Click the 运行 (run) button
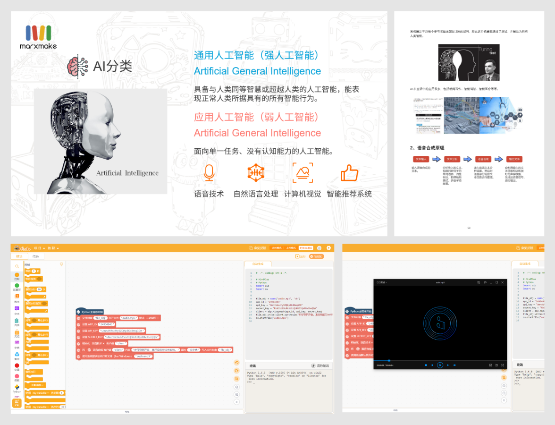Screen dimensions: 555x425 pyautogui.click(x=301, y=256)
